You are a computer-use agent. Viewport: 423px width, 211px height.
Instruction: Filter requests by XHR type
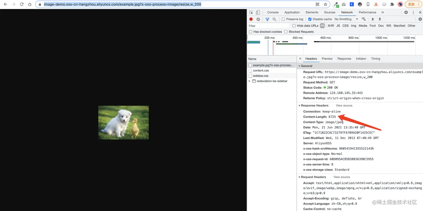pos(331,26)
